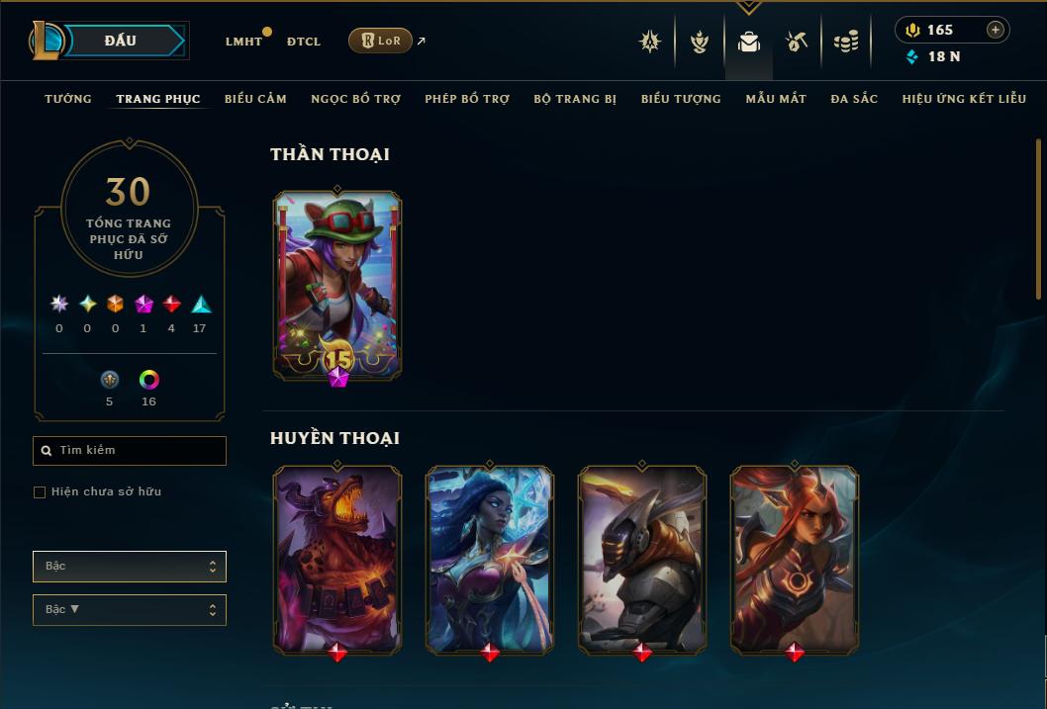Open the Profile laurel icon

[x=699, y=42]
